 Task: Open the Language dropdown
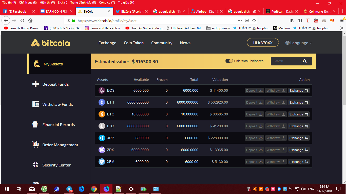[x=299, y=43]
